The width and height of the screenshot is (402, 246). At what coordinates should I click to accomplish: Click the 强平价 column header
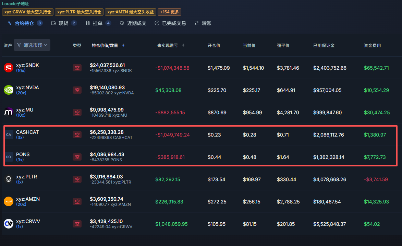(x=283, y=45)
